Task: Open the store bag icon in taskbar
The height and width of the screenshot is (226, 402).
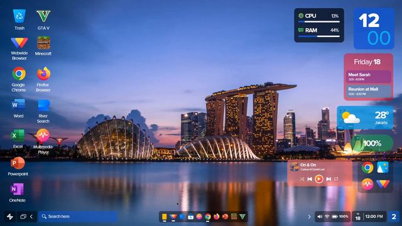Action: [190, 217]
